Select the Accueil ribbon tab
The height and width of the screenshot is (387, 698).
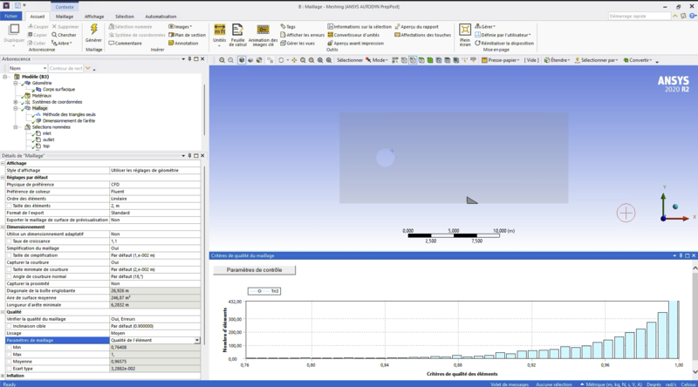[37, 17]
